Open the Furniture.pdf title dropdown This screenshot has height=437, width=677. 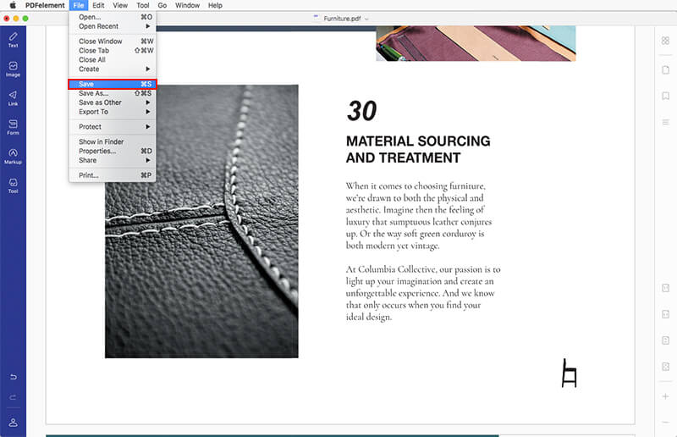click(347, 18)
